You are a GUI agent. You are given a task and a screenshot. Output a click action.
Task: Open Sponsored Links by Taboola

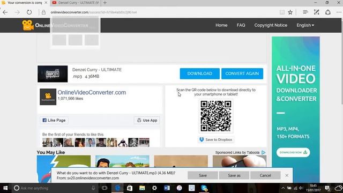[x=237, y=152]
